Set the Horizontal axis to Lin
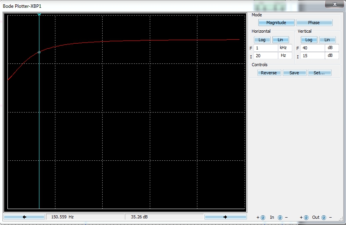This screenshot has height=225, width=346. point(280,40)
